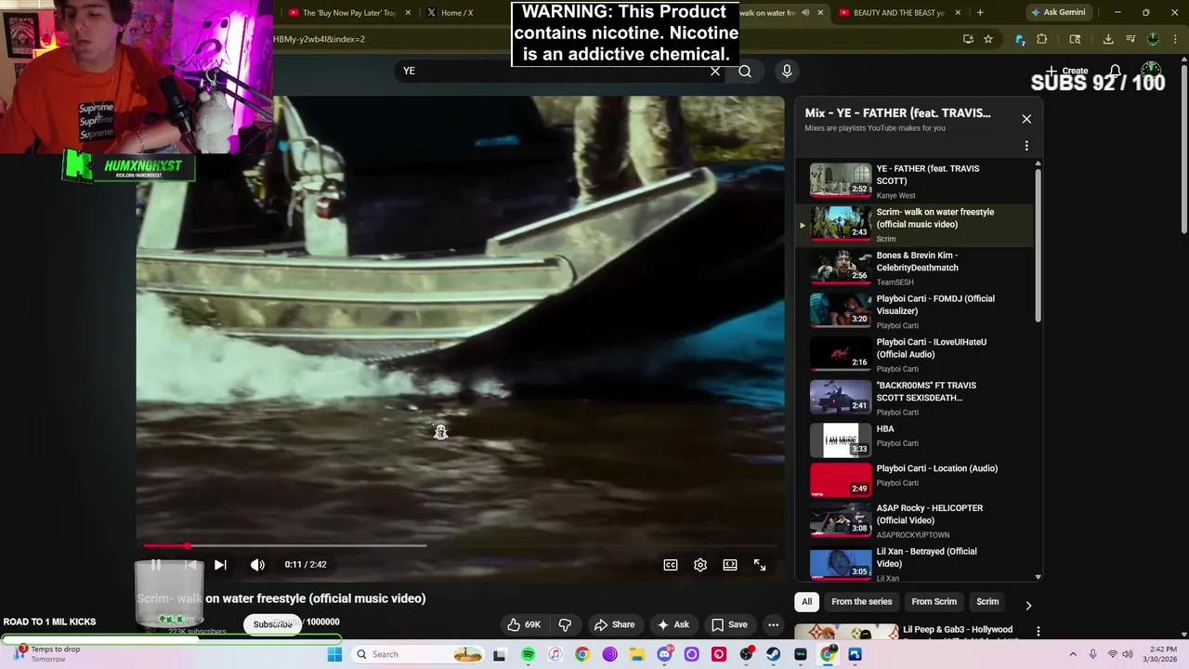Mute the walk on water browser tab
1189x669 pixels.
point(805,13)
